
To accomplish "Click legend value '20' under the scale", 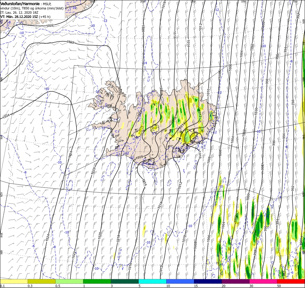I will 224,286.
